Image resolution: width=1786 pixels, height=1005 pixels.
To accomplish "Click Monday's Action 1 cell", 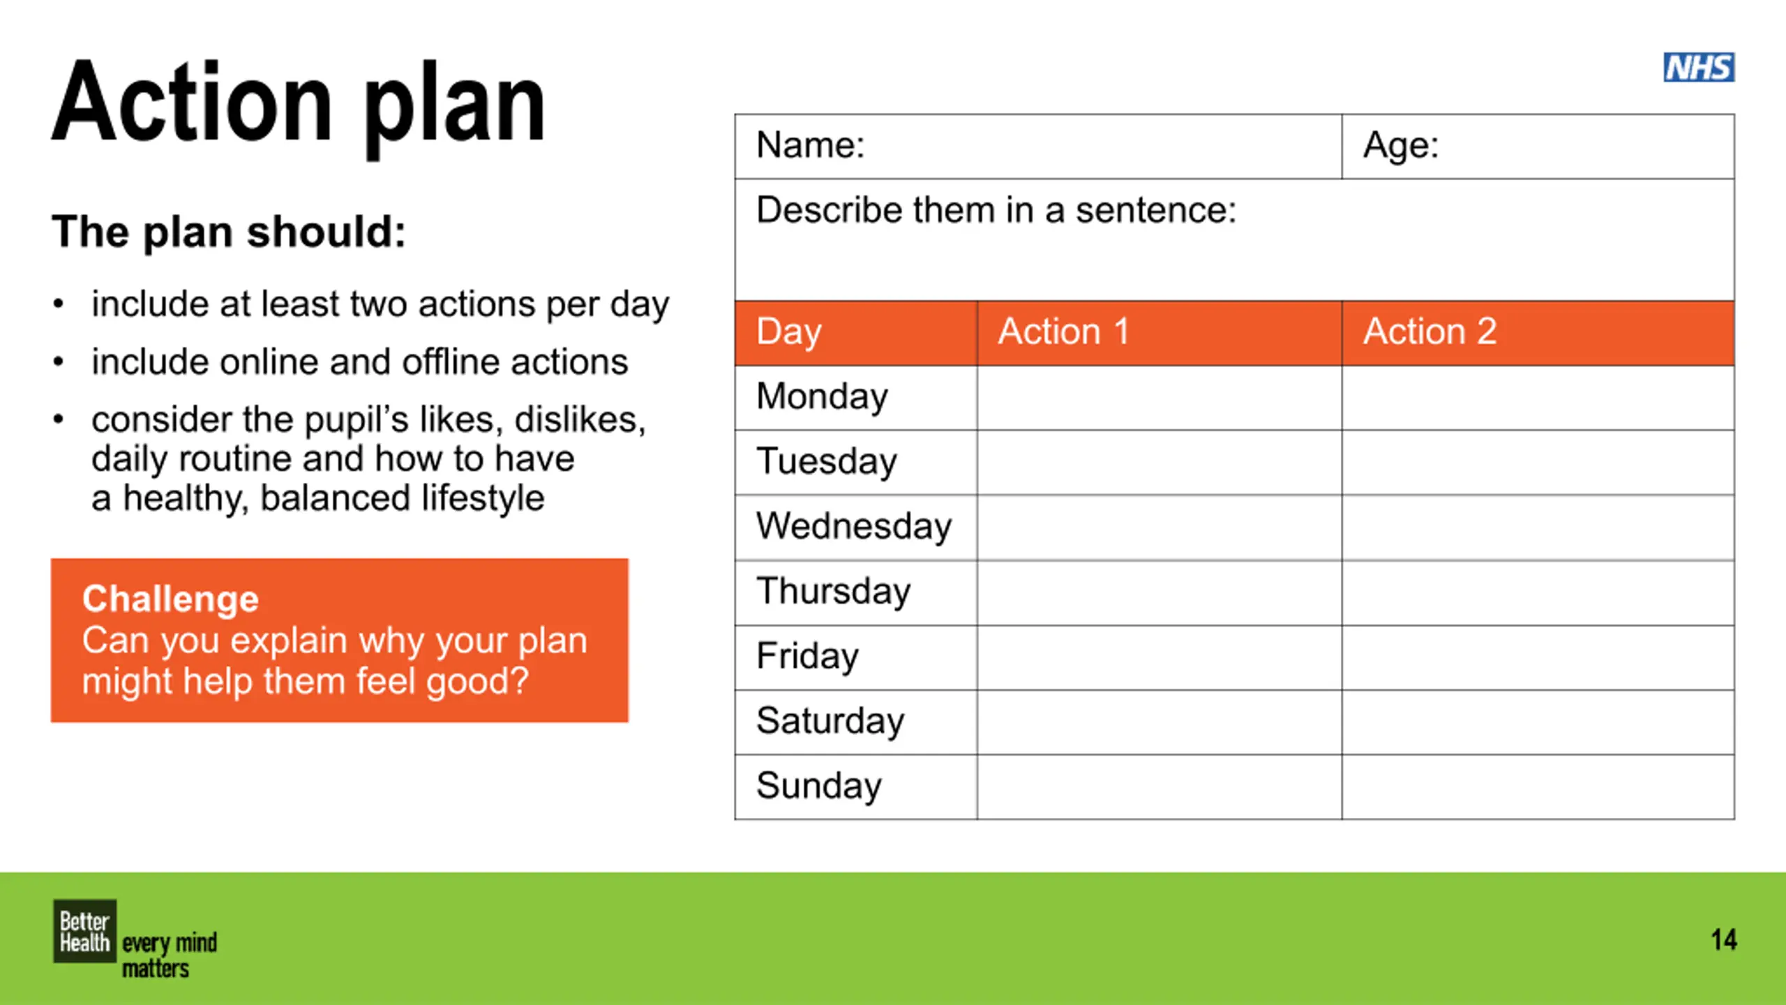I will tap(1160, 398).
